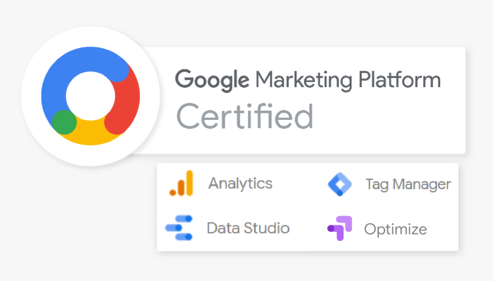The width and height of the screenshot is (493, 281).
Task: Click the word Manager in Tag Manager
Action: point(422,185)
